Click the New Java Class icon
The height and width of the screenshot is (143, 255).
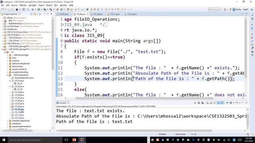[x=61, y=10]
